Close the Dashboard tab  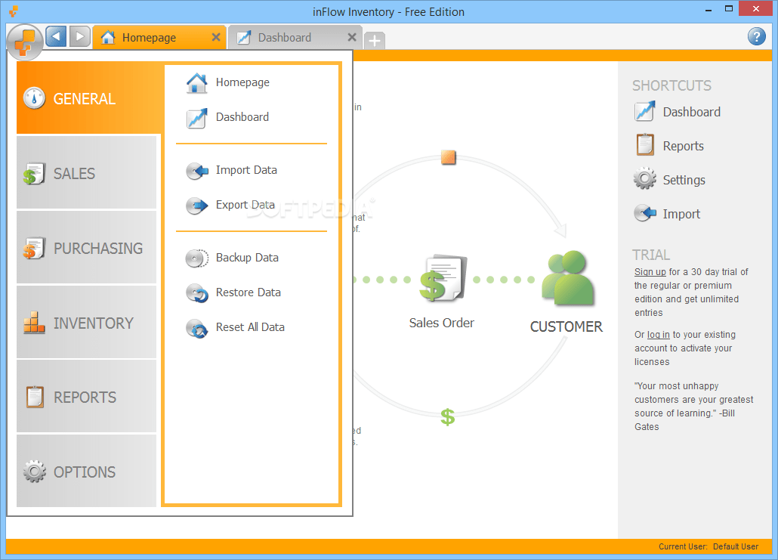pos(352,37)
